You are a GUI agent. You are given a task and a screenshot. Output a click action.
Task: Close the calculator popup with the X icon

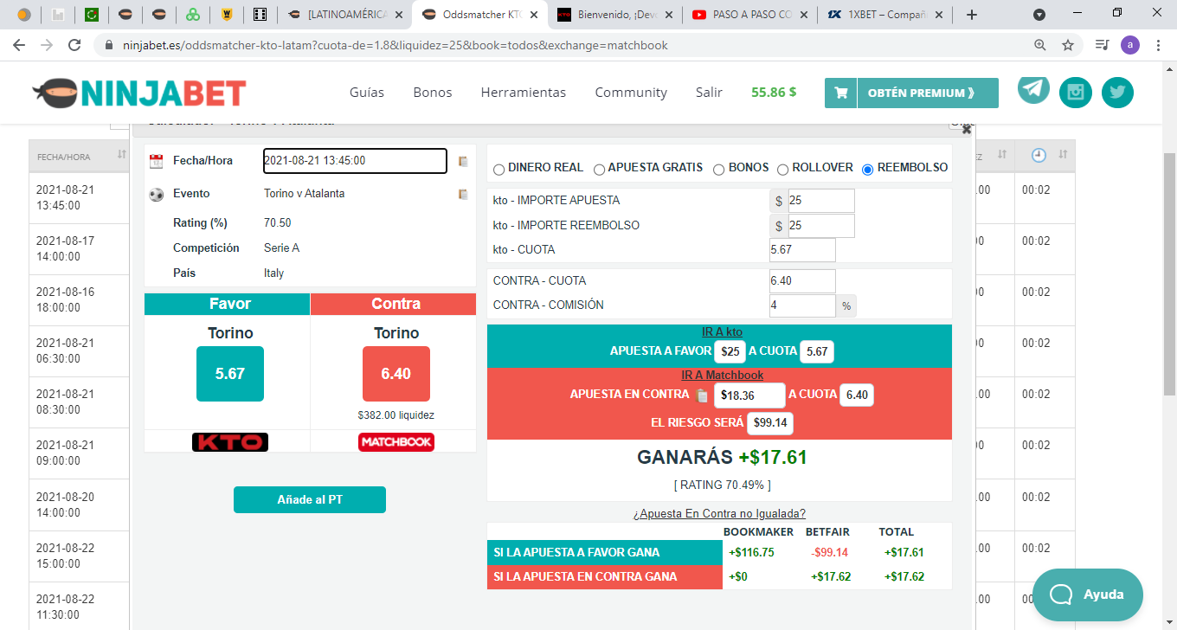click(967, 129)
